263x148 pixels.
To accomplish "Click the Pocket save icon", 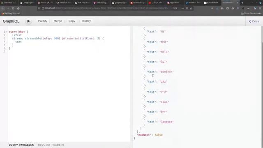I will coord(187,8).
